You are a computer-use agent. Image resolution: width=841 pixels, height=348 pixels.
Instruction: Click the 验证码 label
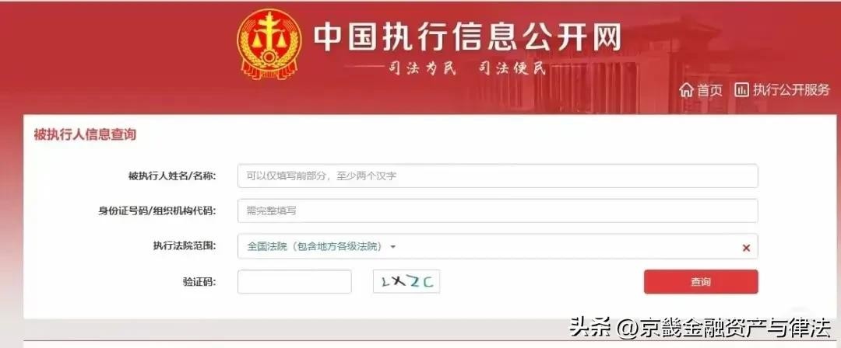point(199,282)
